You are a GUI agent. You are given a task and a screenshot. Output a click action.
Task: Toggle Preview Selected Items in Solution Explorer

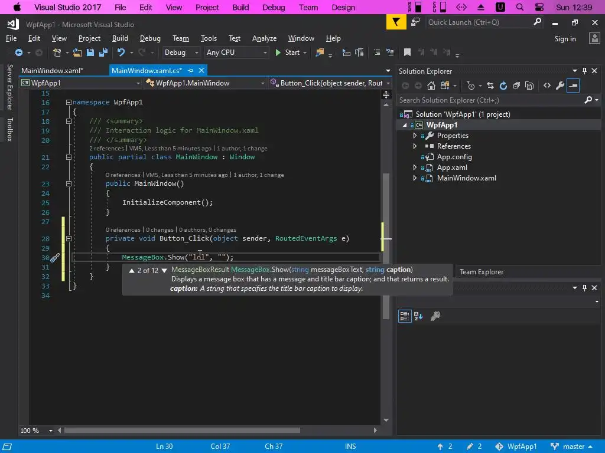573,86
